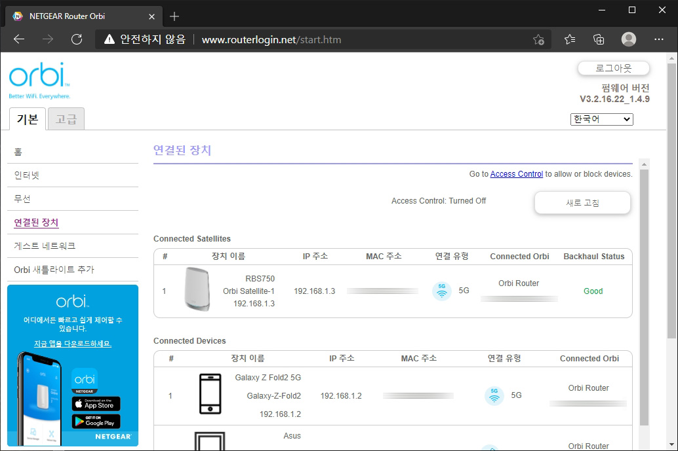This screenshot has height=451, width=678.
Task: Click the 새로 고침 button
Action: [582, 203]
